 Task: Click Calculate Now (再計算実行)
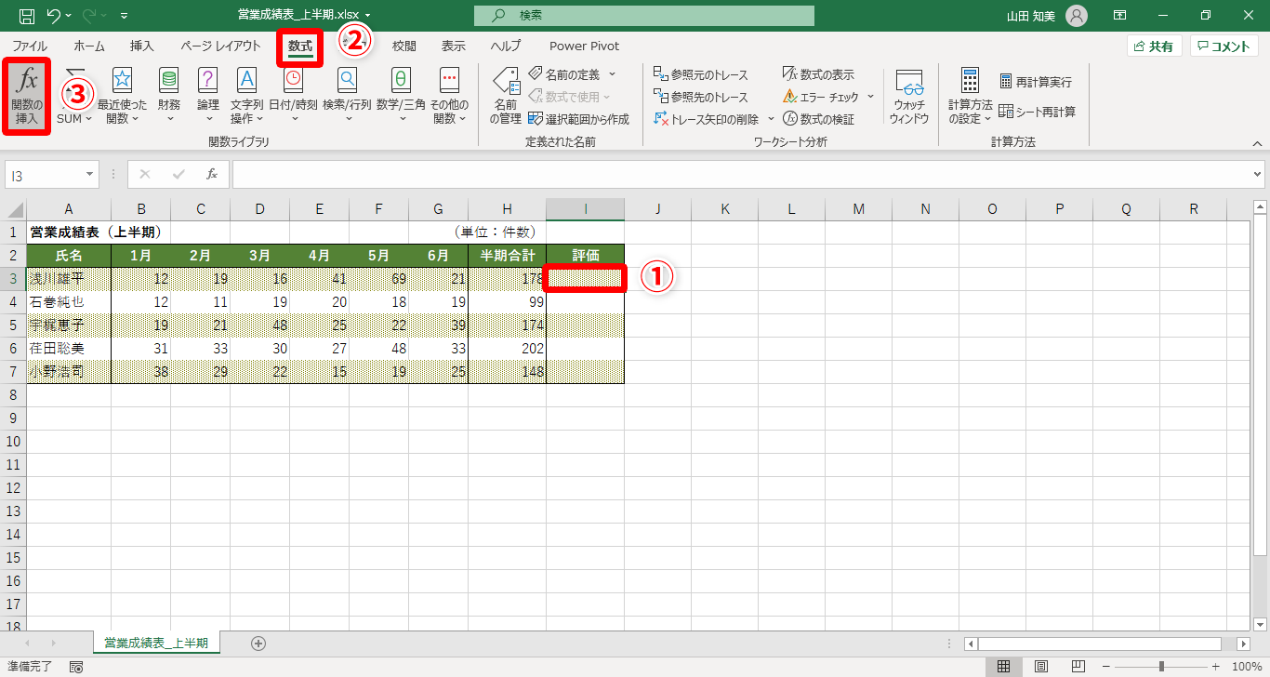point(1036,82)
